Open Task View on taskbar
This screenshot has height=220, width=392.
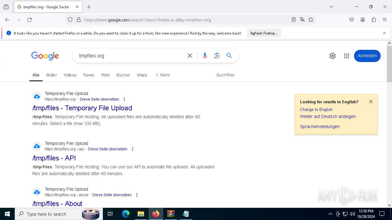coord(110,214)
